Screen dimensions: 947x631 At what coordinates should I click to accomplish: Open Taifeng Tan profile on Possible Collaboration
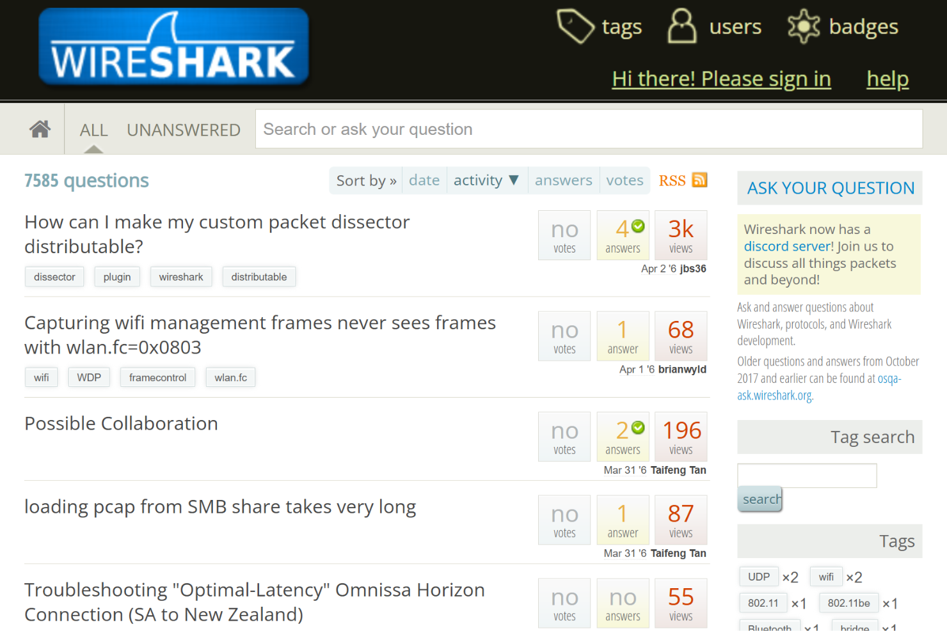678,470
